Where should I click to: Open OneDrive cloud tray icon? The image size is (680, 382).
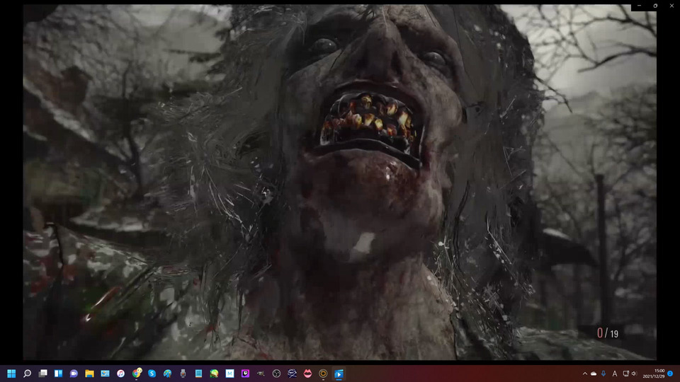pyautogui.click(x=594, y=374)
